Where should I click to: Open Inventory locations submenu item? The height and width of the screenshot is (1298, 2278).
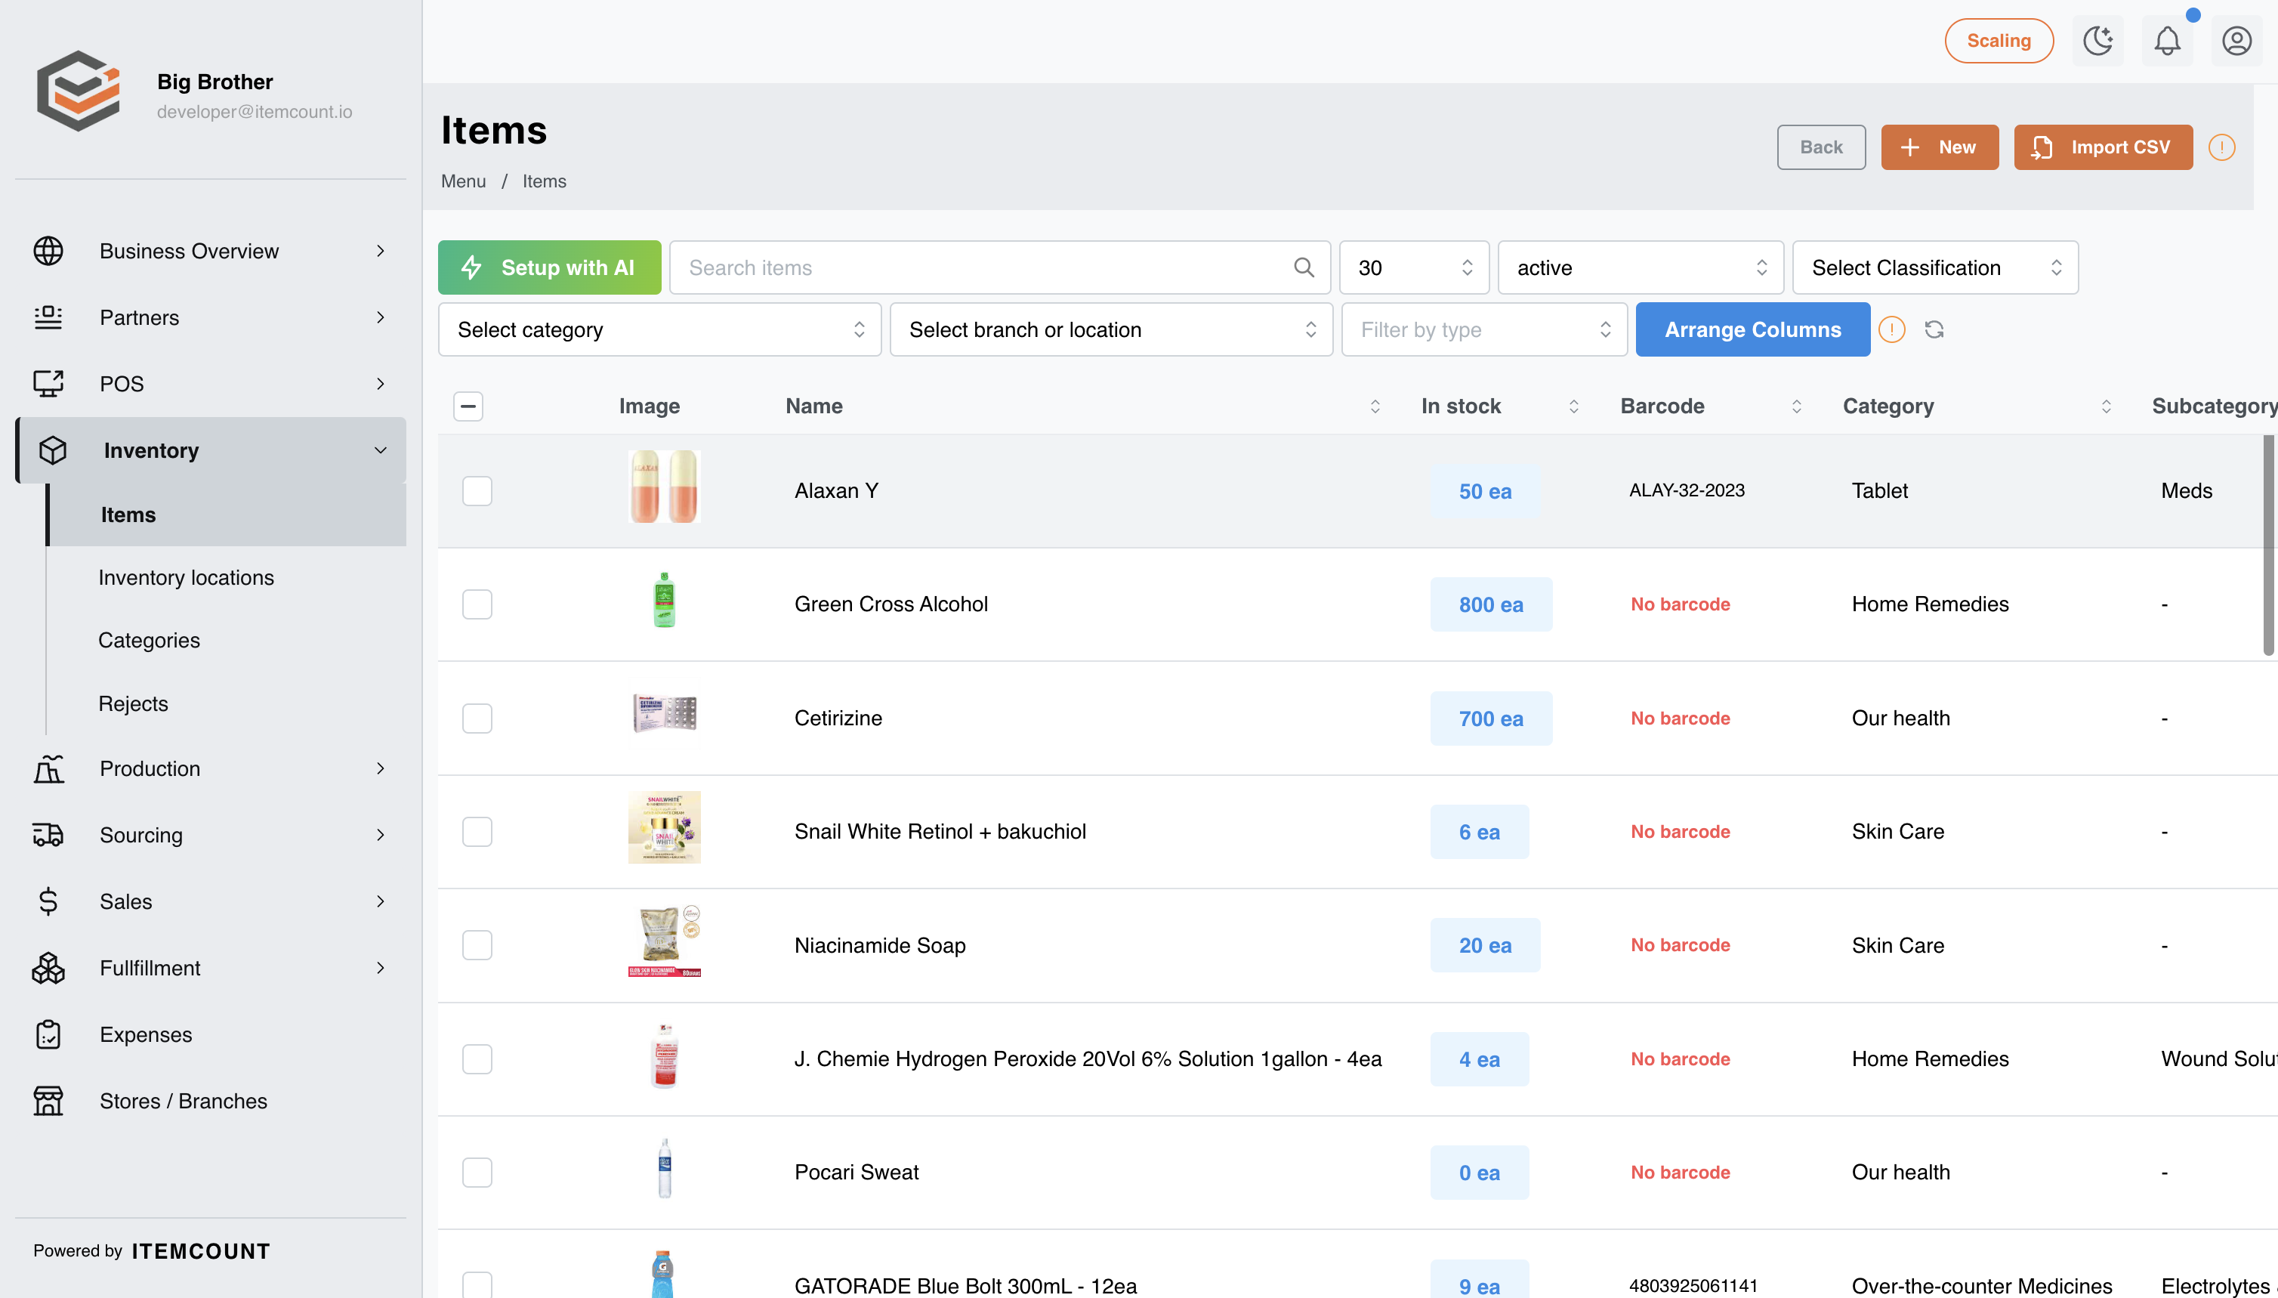187,578
